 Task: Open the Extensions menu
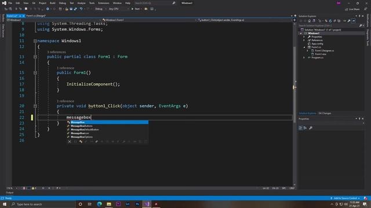pos(104,3)
